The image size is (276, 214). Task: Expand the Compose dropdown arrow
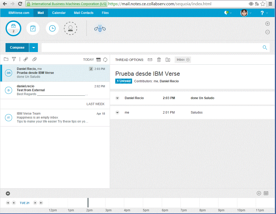click(34, 48)
